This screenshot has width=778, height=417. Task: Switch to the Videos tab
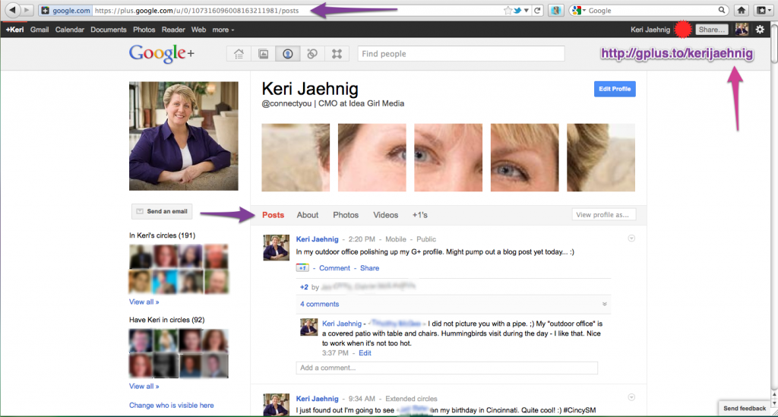pos(385,215)
